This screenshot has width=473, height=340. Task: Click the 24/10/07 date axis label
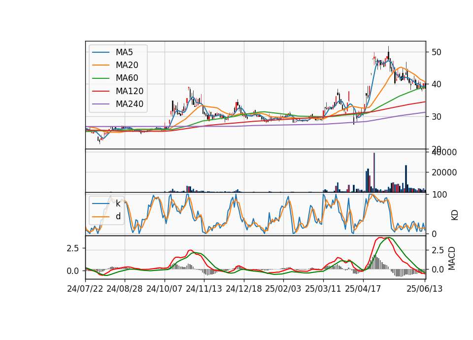(165, 289)
